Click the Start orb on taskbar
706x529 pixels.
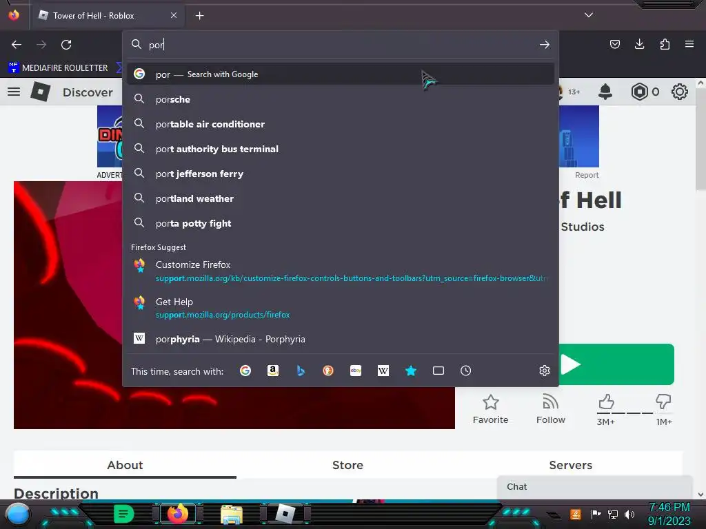(x=18, y=514)
